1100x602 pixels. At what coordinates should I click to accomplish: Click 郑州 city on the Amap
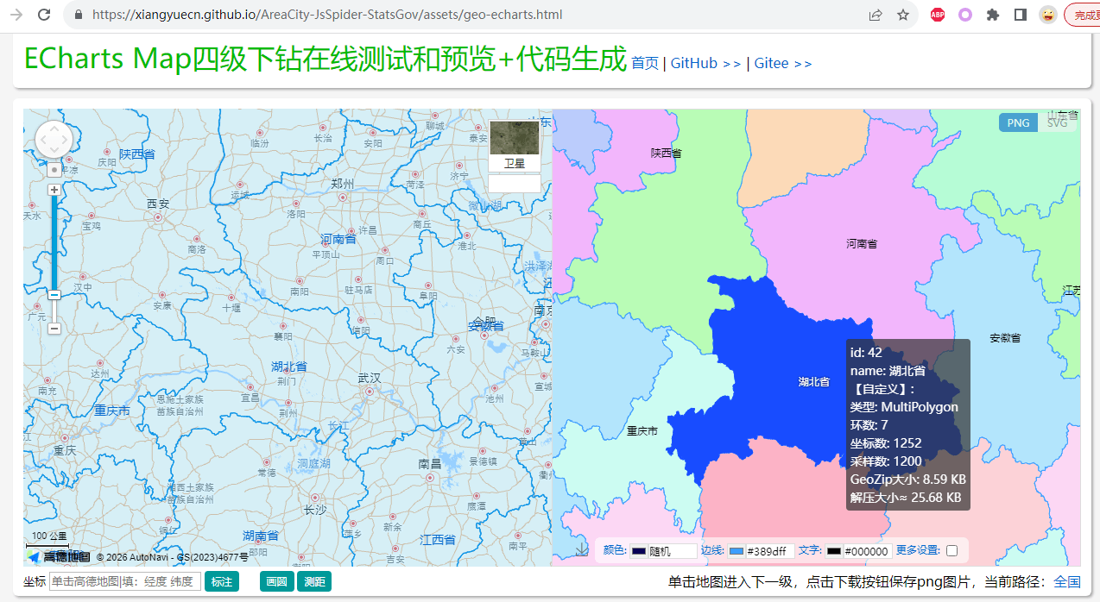point(343,184)
